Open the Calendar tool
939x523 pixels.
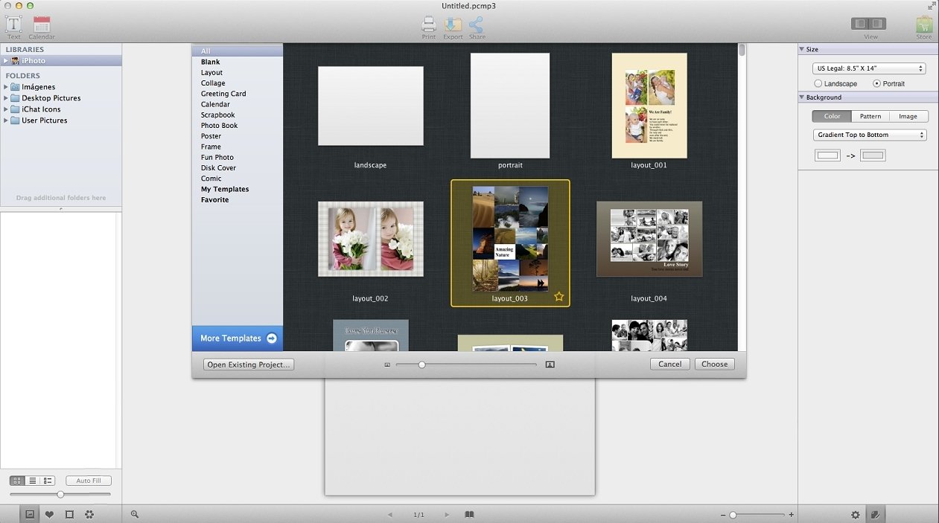(41, 25)
